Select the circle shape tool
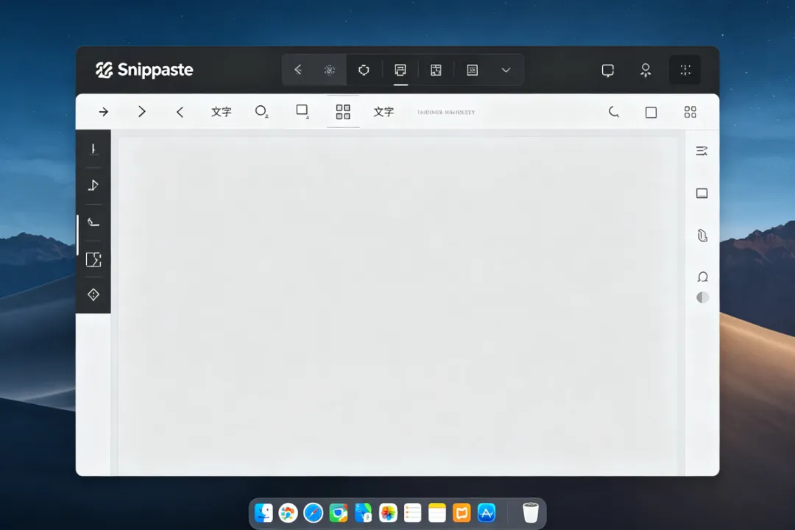The height and width of the screenshot is (530, 795). point(261,111)
